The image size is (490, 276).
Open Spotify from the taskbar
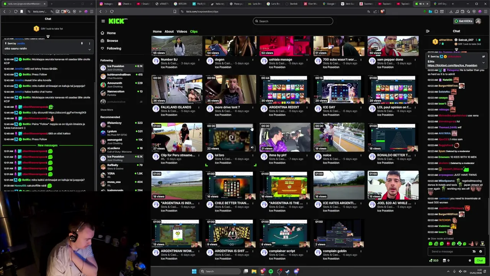pos(271,271)
